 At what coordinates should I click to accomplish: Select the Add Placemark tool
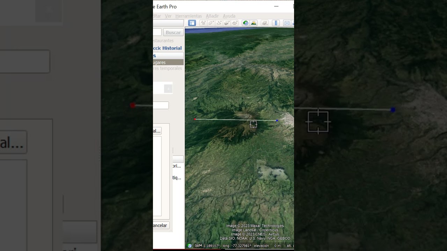204,23
